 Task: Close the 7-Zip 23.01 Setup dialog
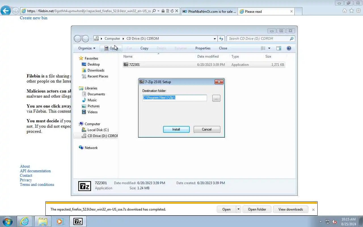219,82
